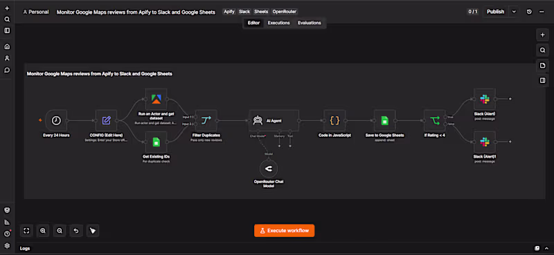554x255 pixels.
Task: Add Tool connection on AI Agent
Action: (290, 146)
